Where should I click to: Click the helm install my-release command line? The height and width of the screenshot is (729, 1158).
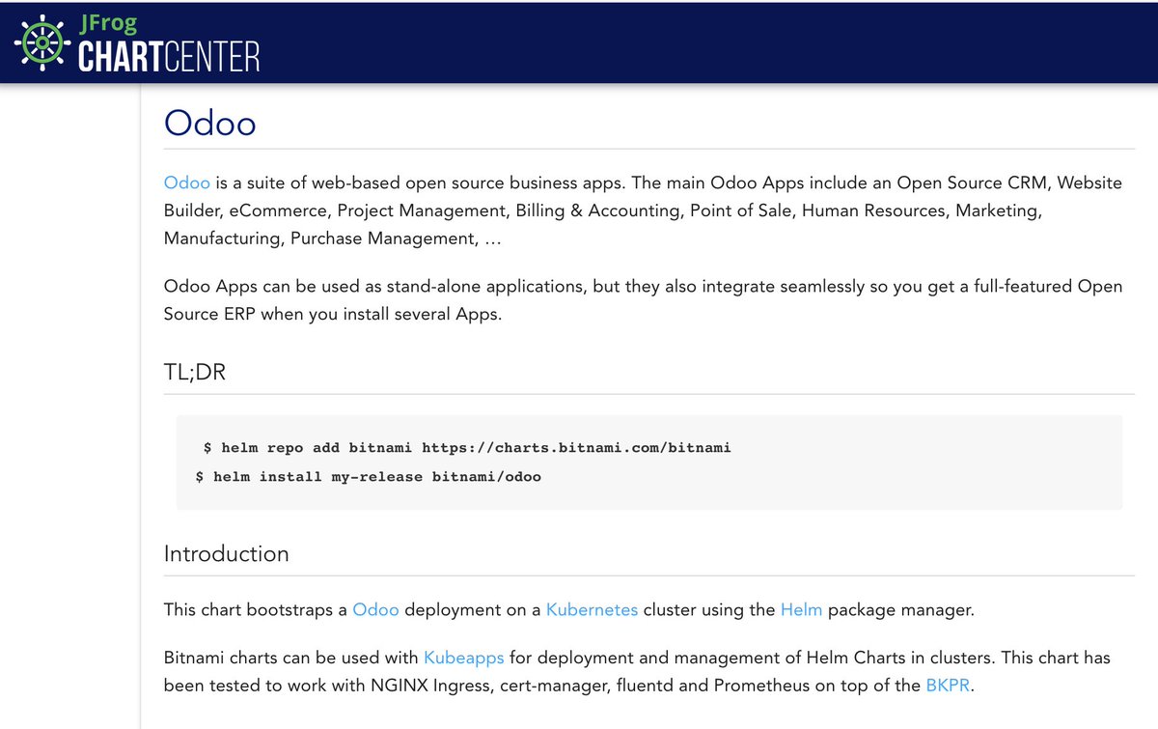[x=369, y=477]
